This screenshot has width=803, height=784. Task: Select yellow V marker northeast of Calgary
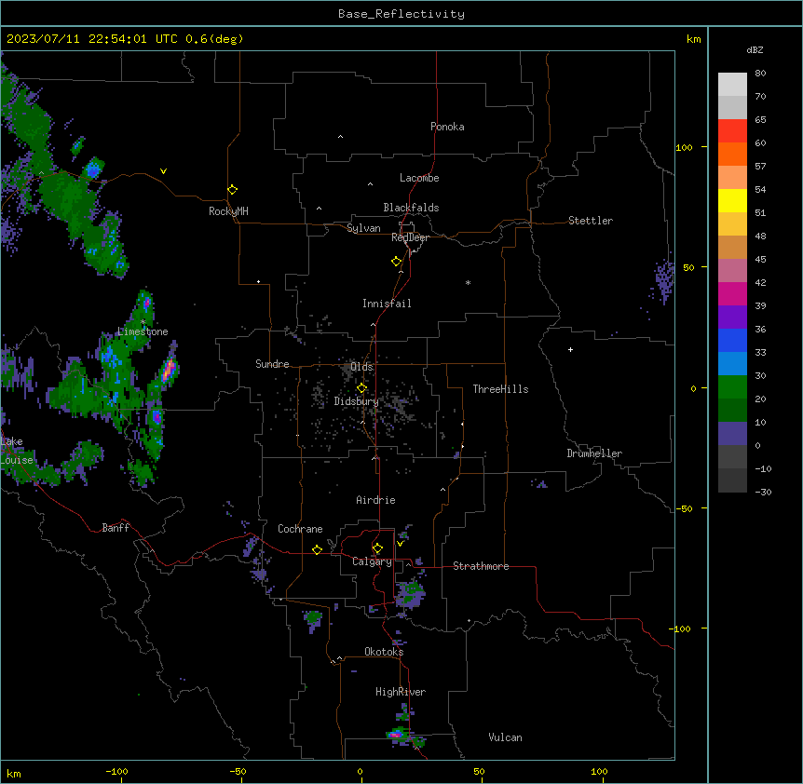[400, 543]
